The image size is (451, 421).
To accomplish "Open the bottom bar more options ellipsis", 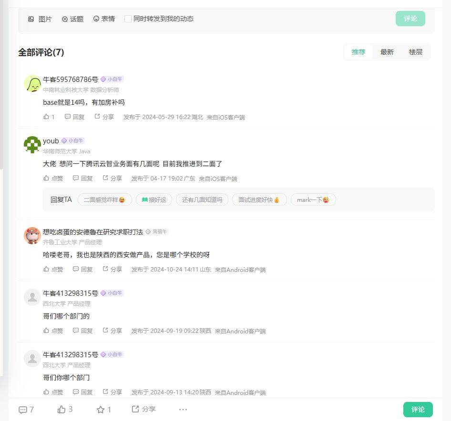I will coord(183,410).
